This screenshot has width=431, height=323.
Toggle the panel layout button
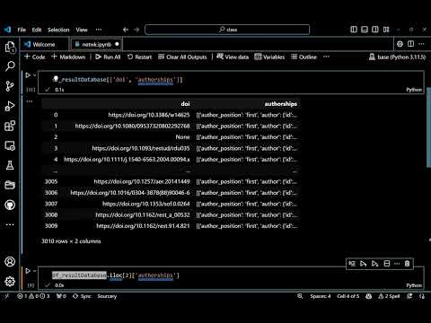click(x=365, y=30)
